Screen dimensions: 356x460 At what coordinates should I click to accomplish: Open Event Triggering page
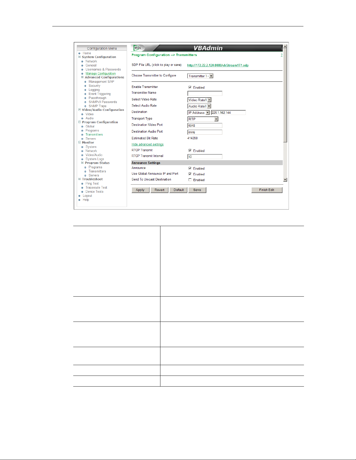[100, 94]
